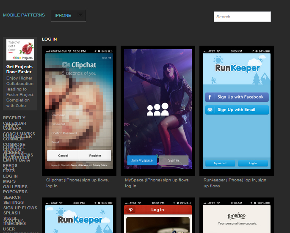Image resolution: width=290 pixels, height=233 pixels.
Task: Click envelope icon on Sign Up with Email
Action: click(210, 110)
